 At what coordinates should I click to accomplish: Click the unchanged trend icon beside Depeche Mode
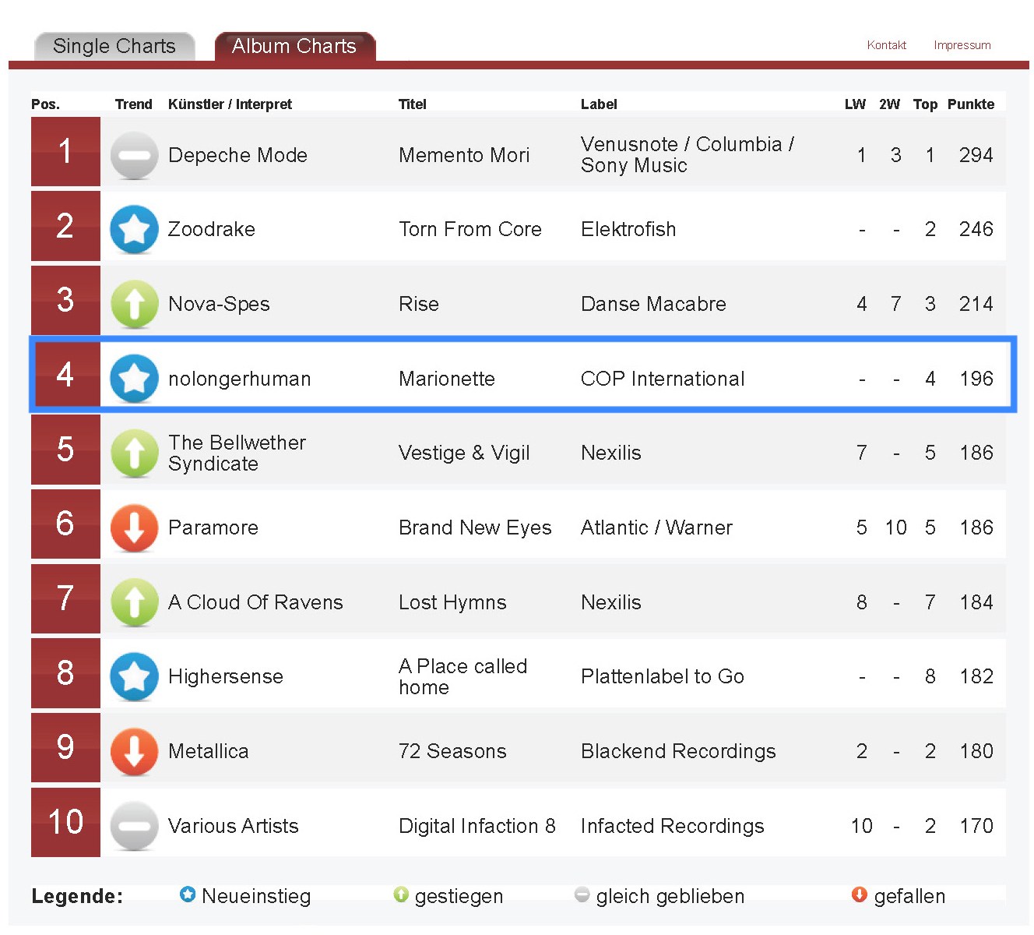point(134,155)
